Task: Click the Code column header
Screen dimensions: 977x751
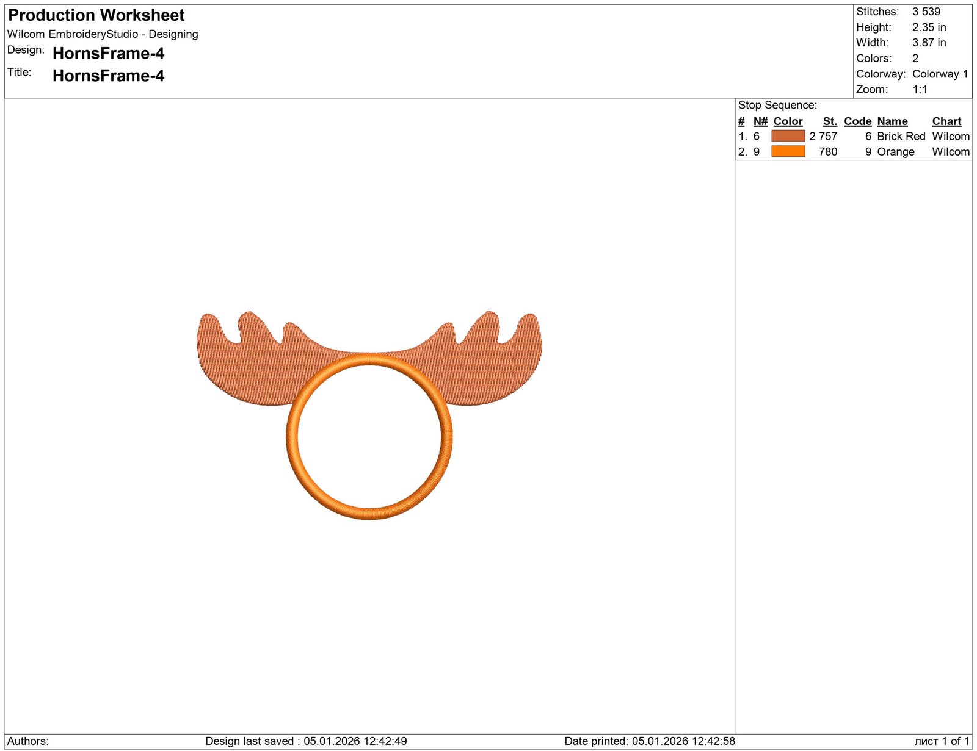Action: point(857,121)
